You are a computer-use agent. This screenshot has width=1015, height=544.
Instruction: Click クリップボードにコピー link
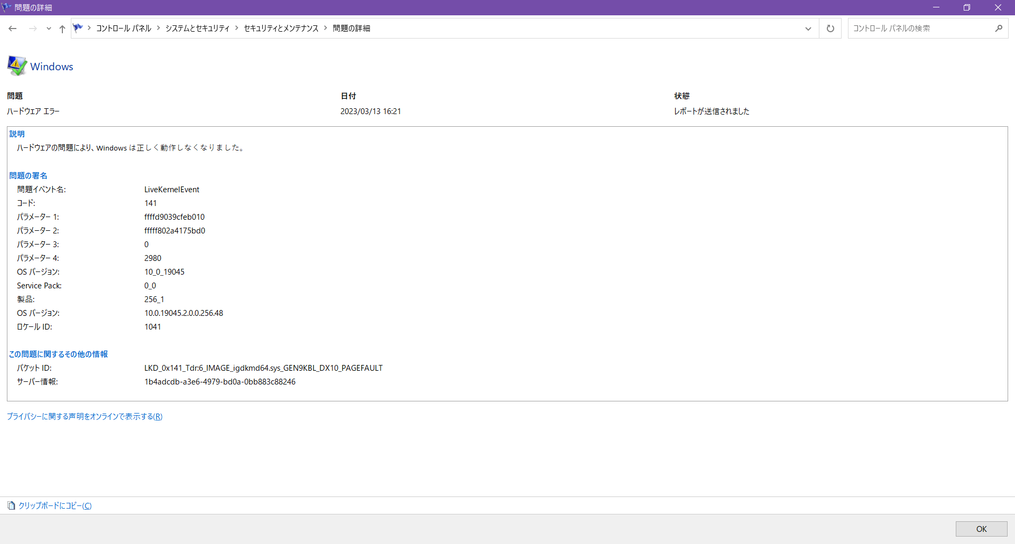pos(55,506)
